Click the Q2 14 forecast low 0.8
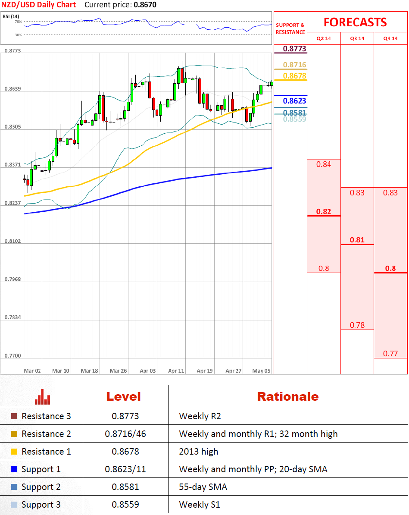Screen dimensions: 409x515 tap(324, 268)
